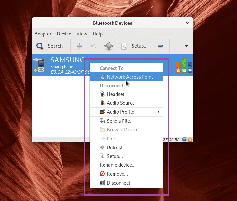This screenshot has width=237, height=201.
Task: Disconnect the Headset profile
Action: (126, 94)
